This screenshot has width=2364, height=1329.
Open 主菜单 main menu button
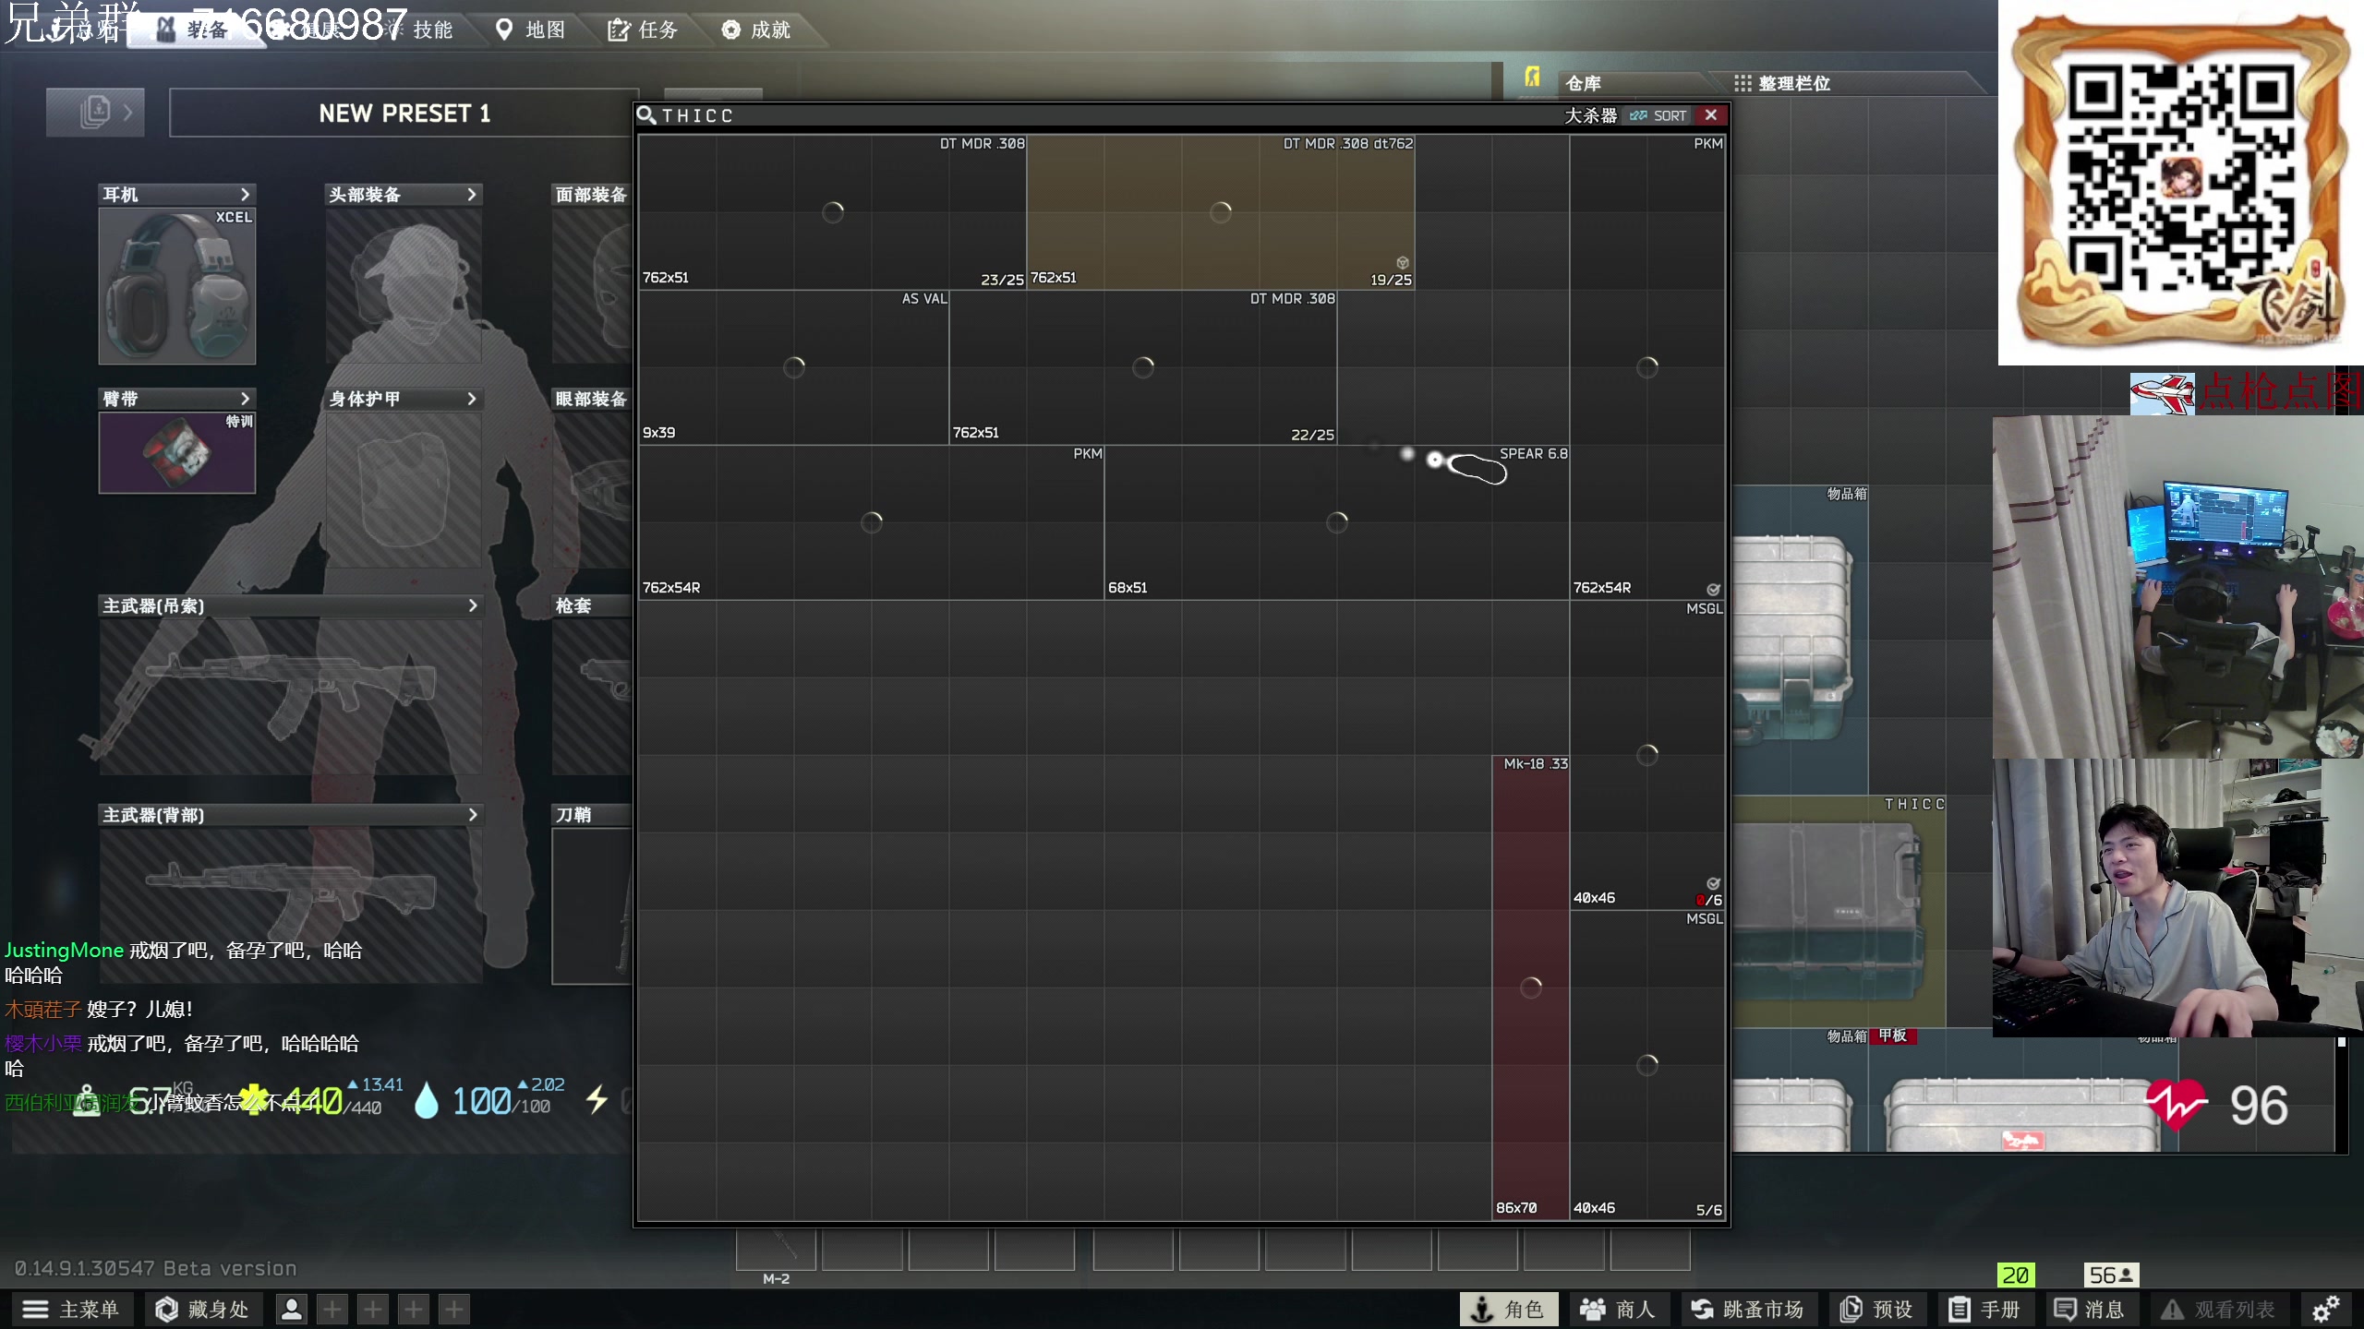(x=72, y=1309)
